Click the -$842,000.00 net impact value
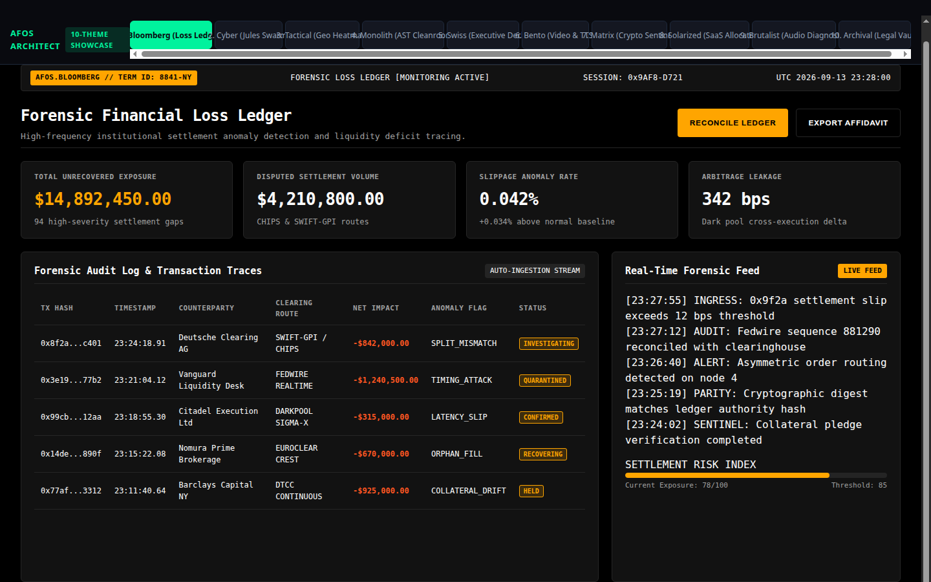Screen dimensions: 931x582 click(381, 343)
